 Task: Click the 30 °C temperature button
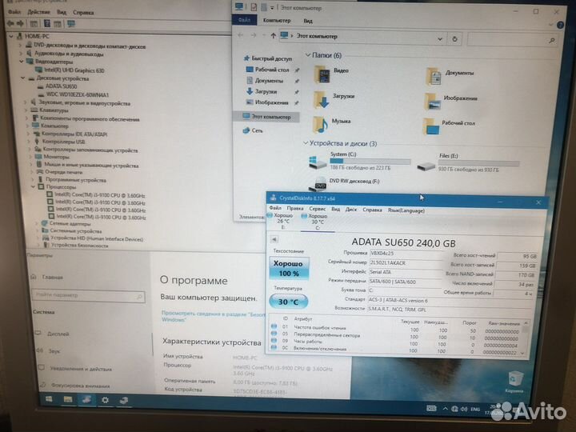pyautogui.click(x=288, y=302)
